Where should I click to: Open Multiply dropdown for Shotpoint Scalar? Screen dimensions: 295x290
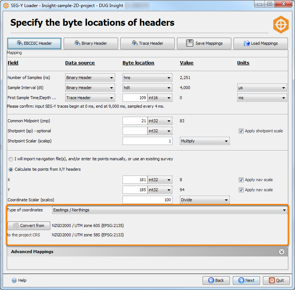[205, 141]
